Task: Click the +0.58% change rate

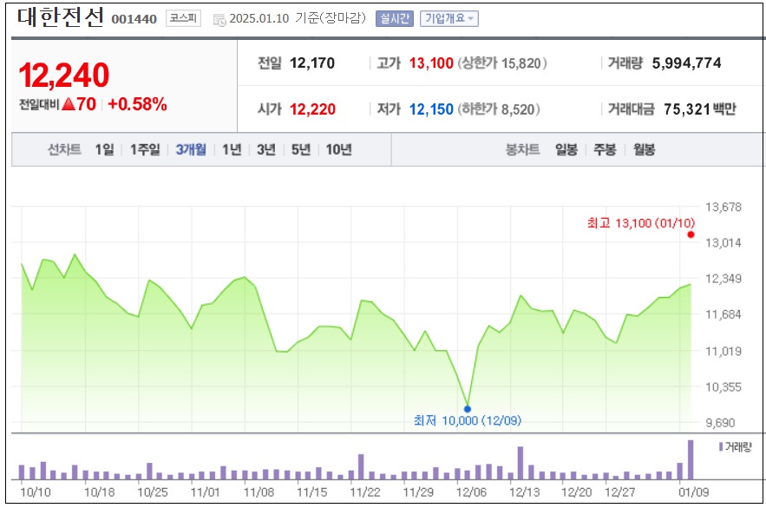Action: [137, 104]
